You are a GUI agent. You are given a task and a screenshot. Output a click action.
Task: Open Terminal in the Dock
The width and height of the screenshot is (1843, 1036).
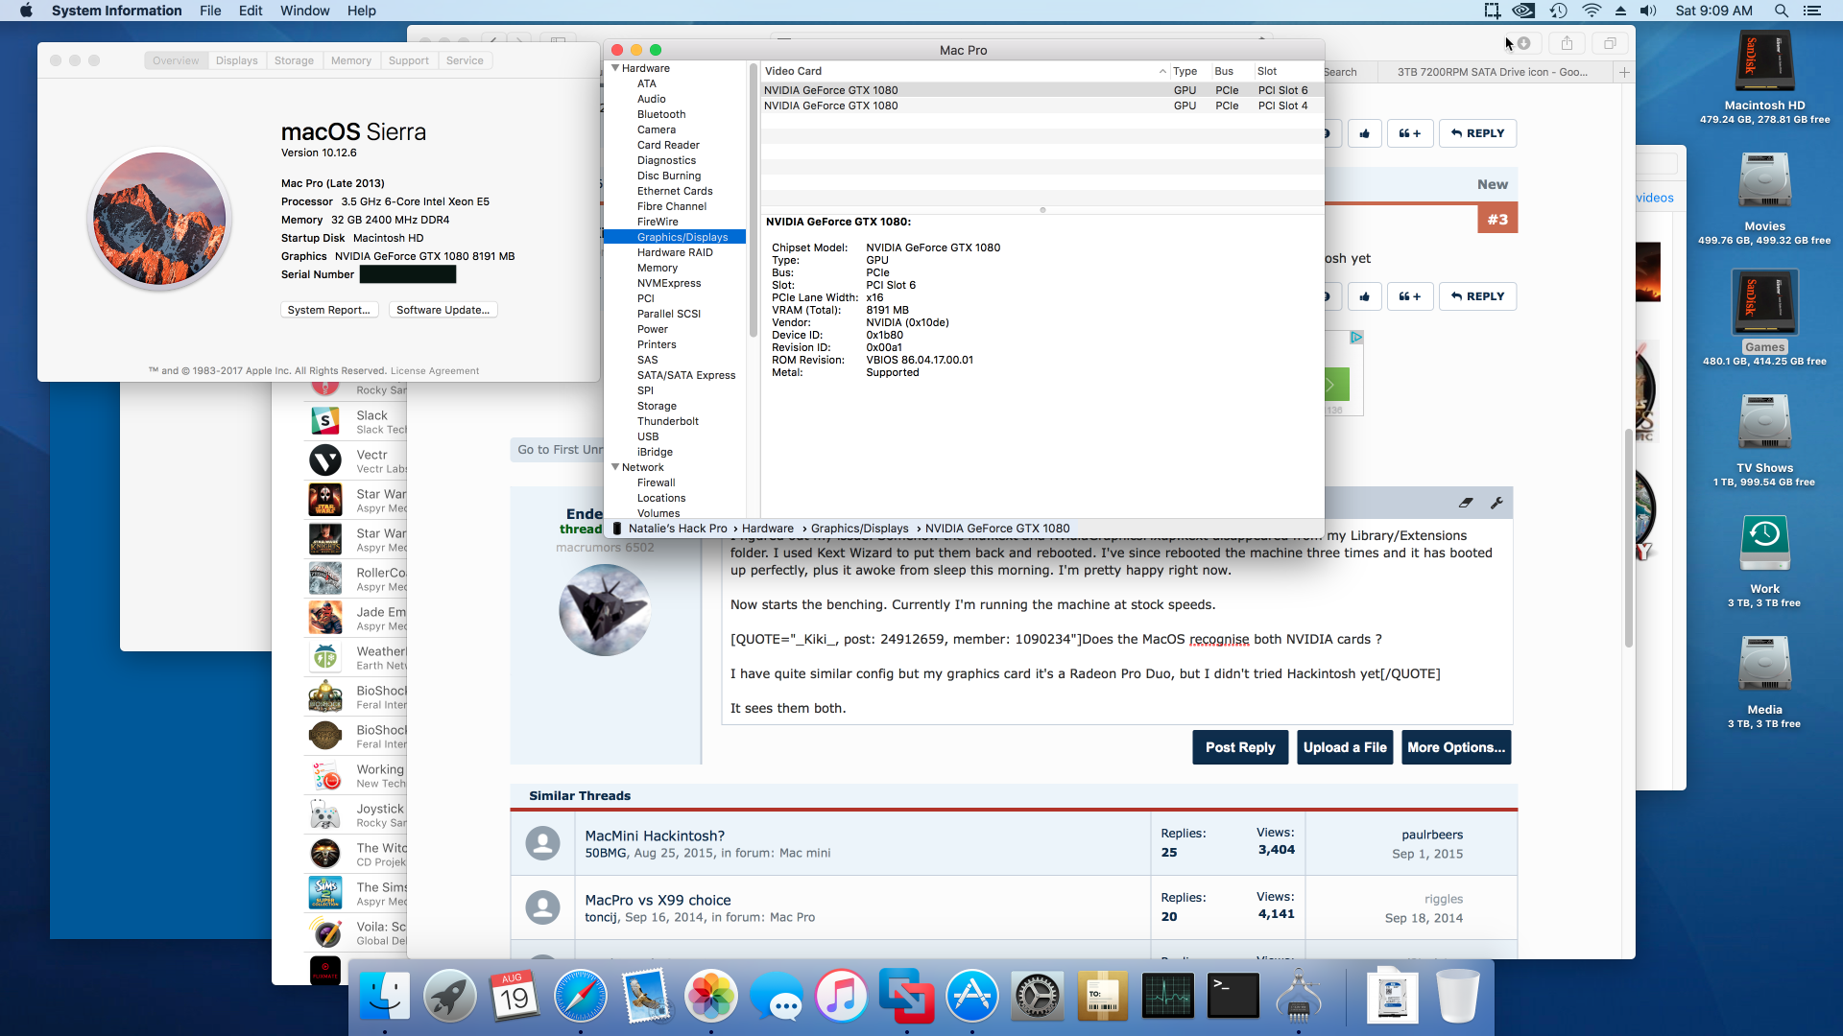tap(1233, 996)
